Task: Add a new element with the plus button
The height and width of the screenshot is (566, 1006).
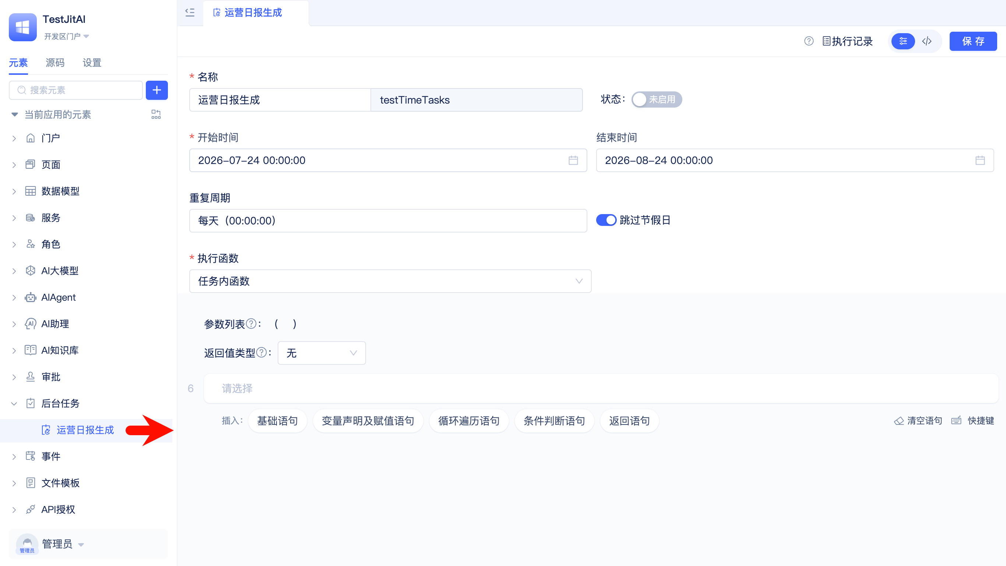Action: tap(156, 90)
